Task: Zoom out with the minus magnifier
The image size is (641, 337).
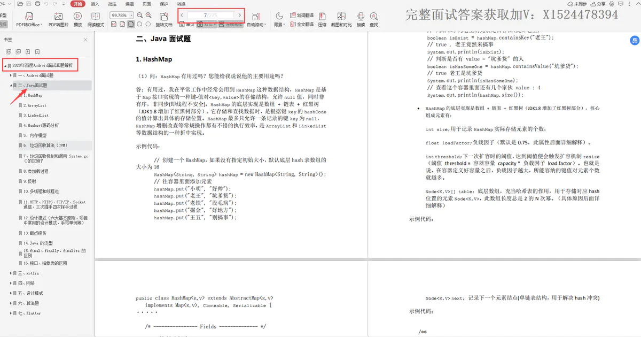Action: [139, 16]
